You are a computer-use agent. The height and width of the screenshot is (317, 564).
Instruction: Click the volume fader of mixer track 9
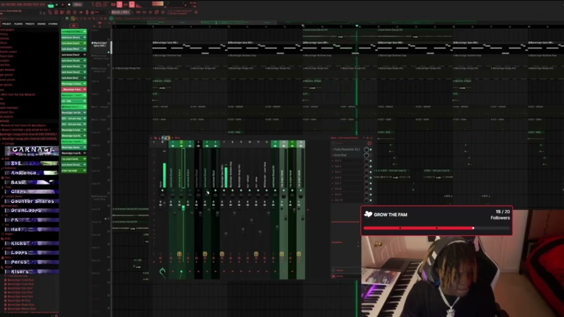coord(243,229)
